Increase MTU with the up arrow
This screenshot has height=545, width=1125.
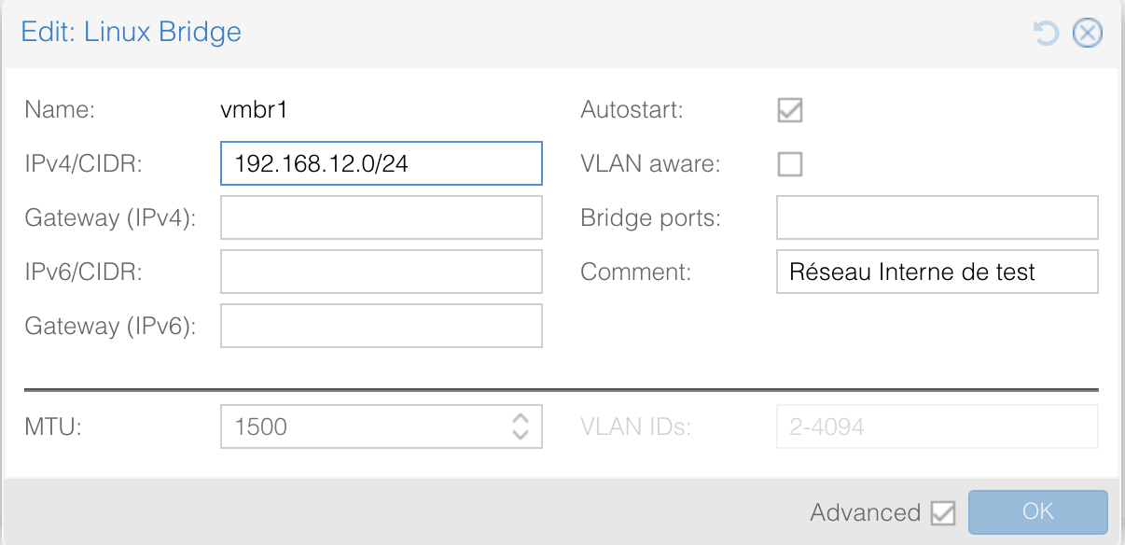[x=521, y=418]
